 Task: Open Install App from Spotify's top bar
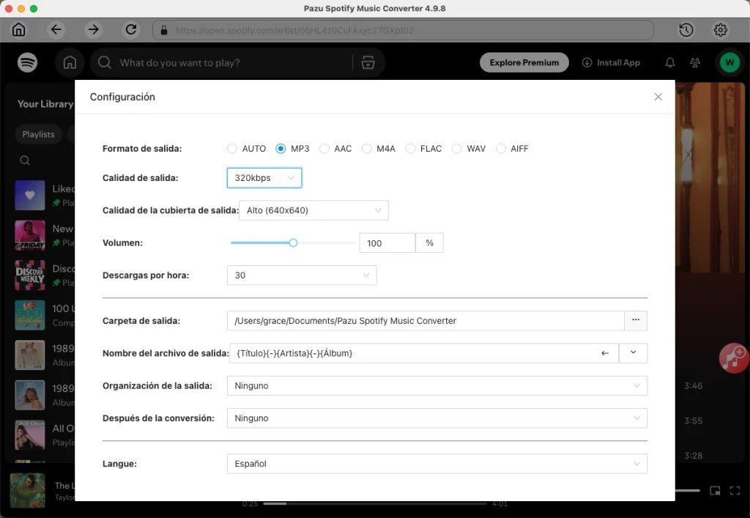tap(612, 62)
